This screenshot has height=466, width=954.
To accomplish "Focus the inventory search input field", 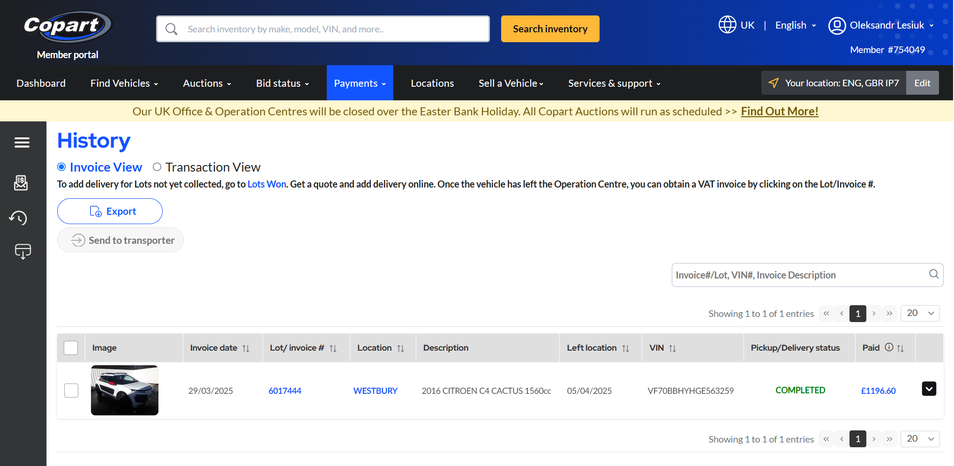I will (323, 29).
